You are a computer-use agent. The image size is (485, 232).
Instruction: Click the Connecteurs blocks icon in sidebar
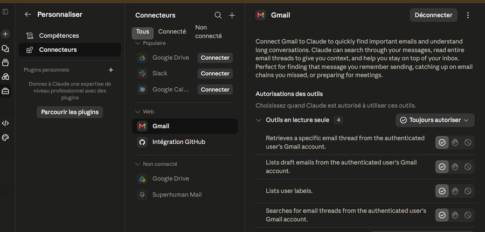tap(30, 50)
